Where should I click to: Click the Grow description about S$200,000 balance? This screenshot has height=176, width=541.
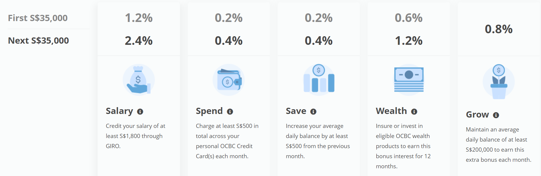(498, 145)
